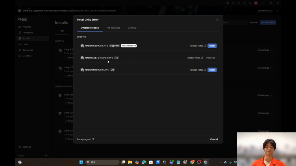Open Learn in the Hub sidebar
This screenshot has height=166, width=296.
[x=32, y=44]
